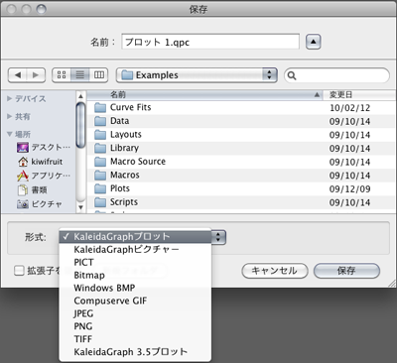Viewport: 397px width, 363px height.
Task: Click the キャンセル button
Action: coord(275,271)
